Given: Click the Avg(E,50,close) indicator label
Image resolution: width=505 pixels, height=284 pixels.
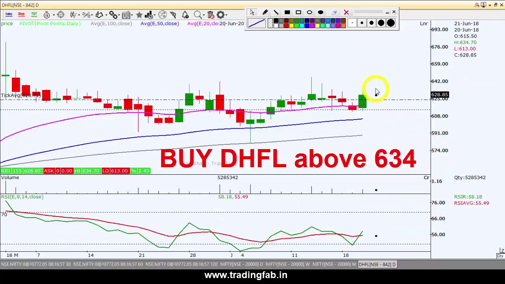Looking at the screenshot, I should (160, 24).
